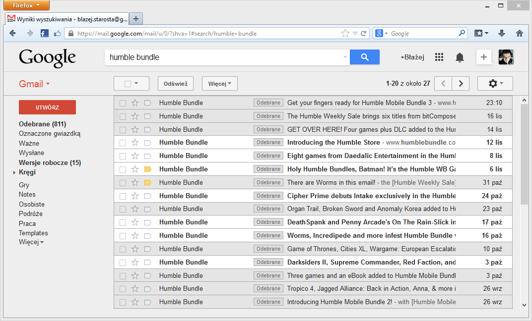Open the Google apps grid
Screen dimensions: 532x321
point(439,57)
